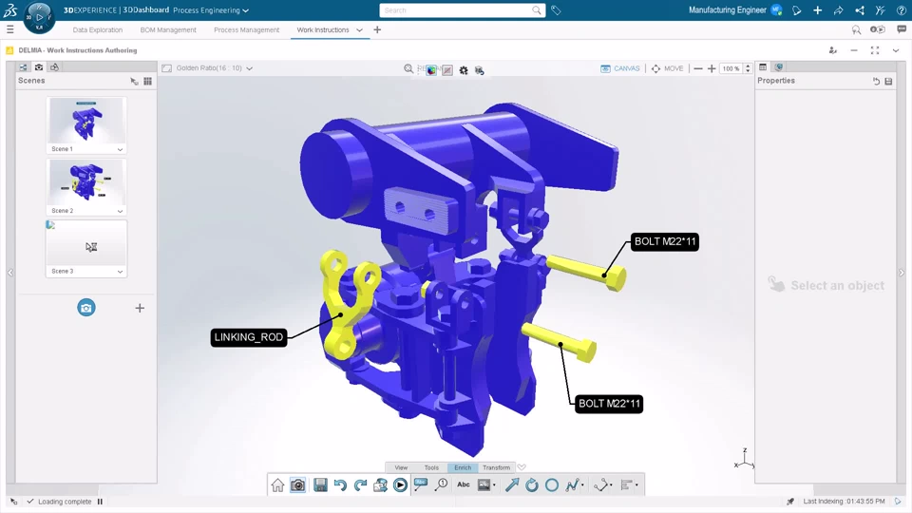
Task: Play the scene animation
Action: point(400,485)
